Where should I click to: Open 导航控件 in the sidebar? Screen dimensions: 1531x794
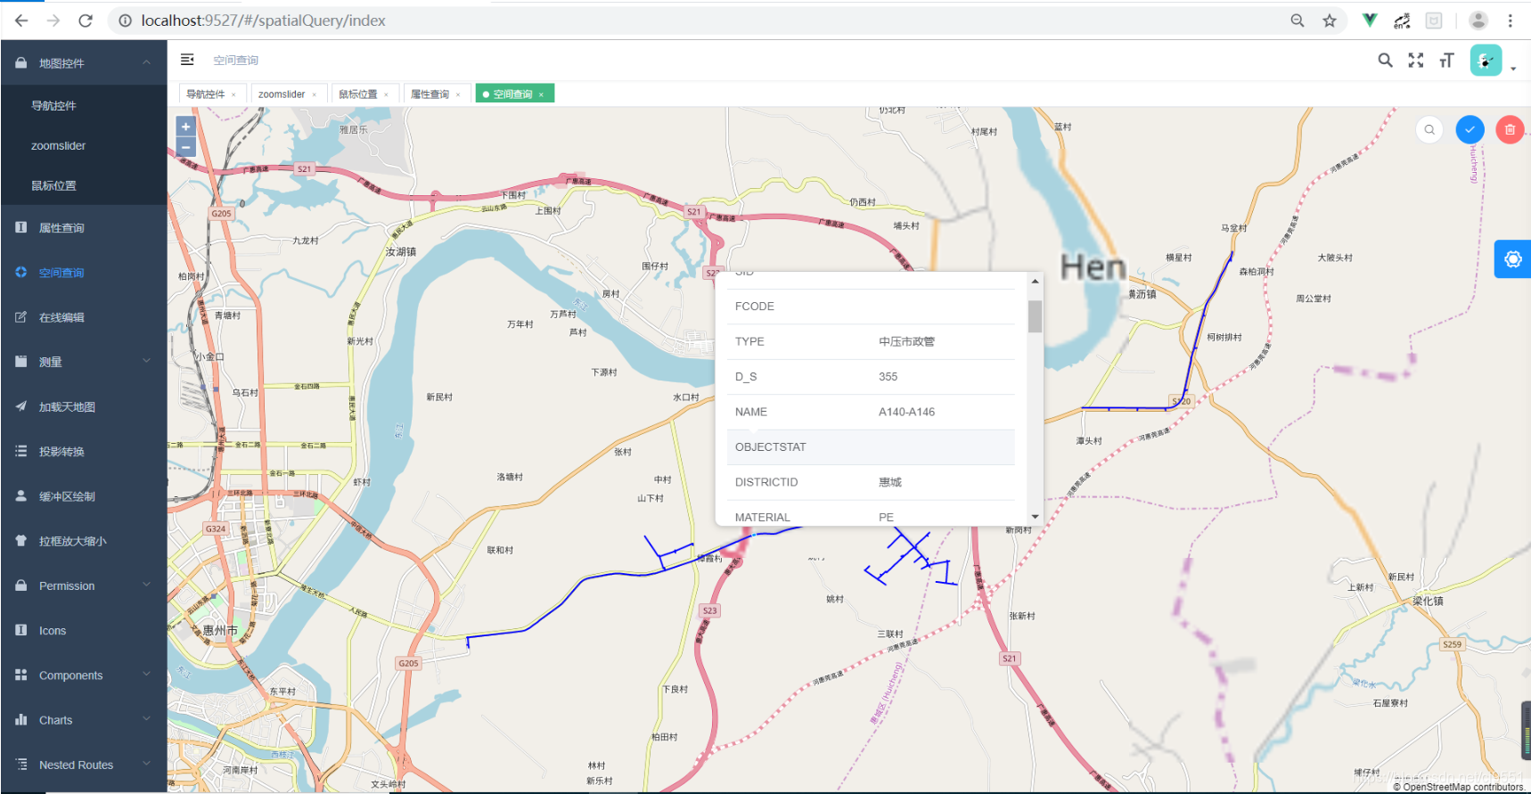(x=84, y=105)
